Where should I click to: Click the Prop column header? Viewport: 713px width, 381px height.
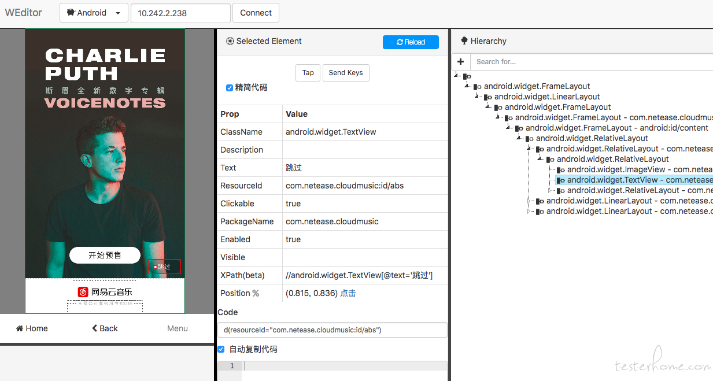(x=230, y=114)
